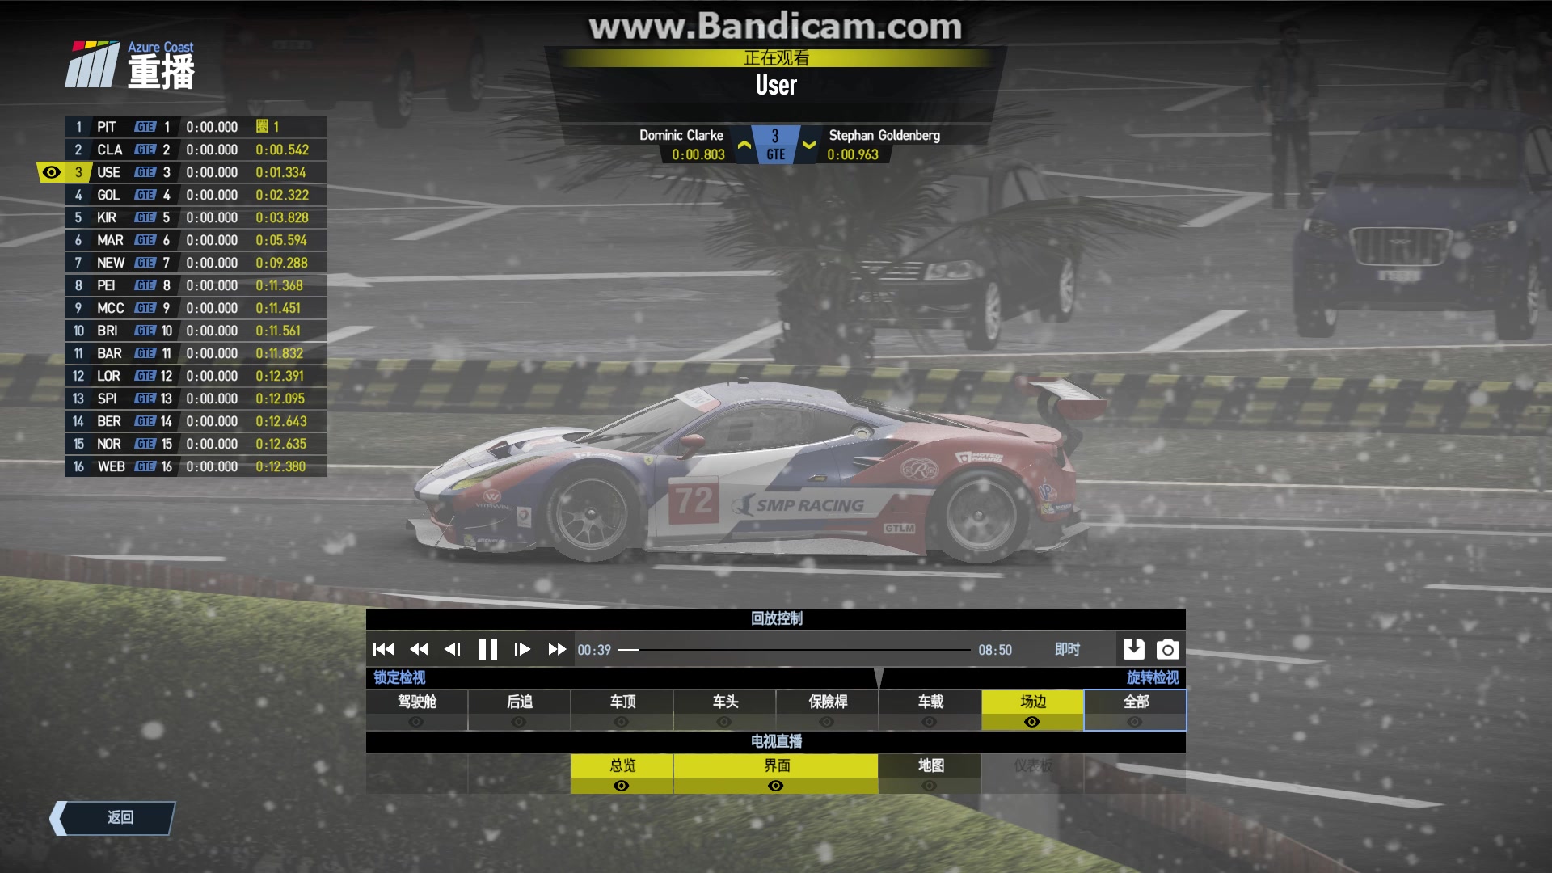The image size is (1552, 873).
Task: Click the eye icon beside USE row
Action: coord(51,172)
